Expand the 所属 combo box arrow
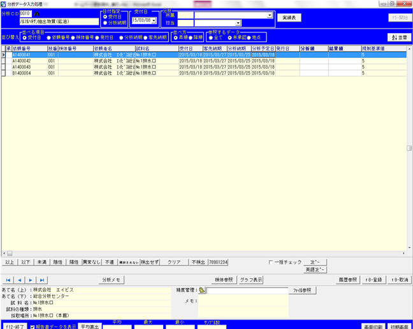 coord(270,15)
